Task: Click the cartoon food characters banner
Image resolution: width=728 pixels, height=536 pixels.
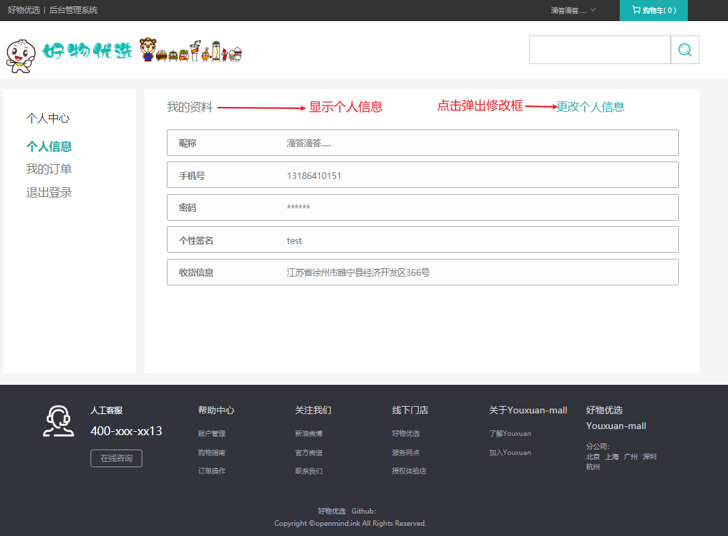Action: point(191,50)
